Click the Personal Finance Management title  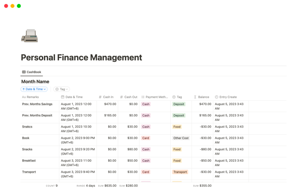pos(81,58)
